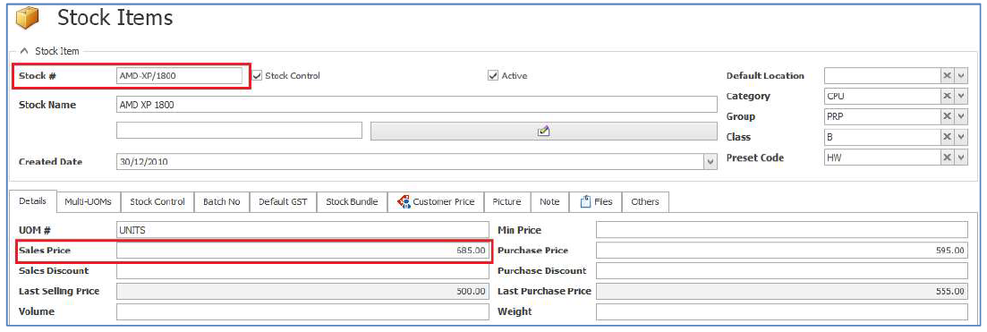987x332 pixels.
Task: Open the Note tab
Action: click(549, 201)
